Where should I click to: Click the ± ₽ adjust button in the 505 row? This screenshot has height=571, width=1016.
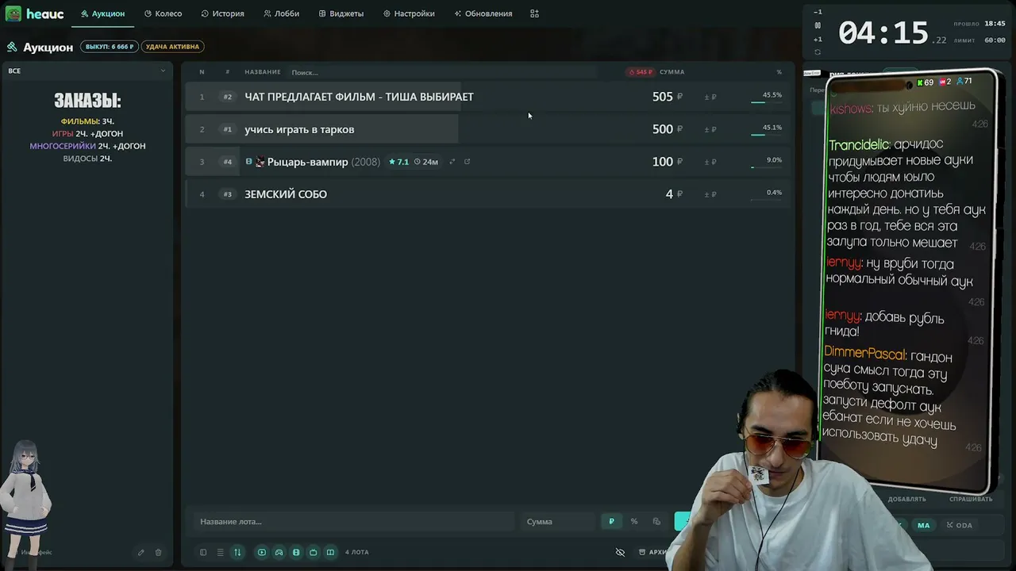click(710, 97)
